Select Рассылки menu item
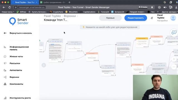178x100 pixels. [15, 63]
